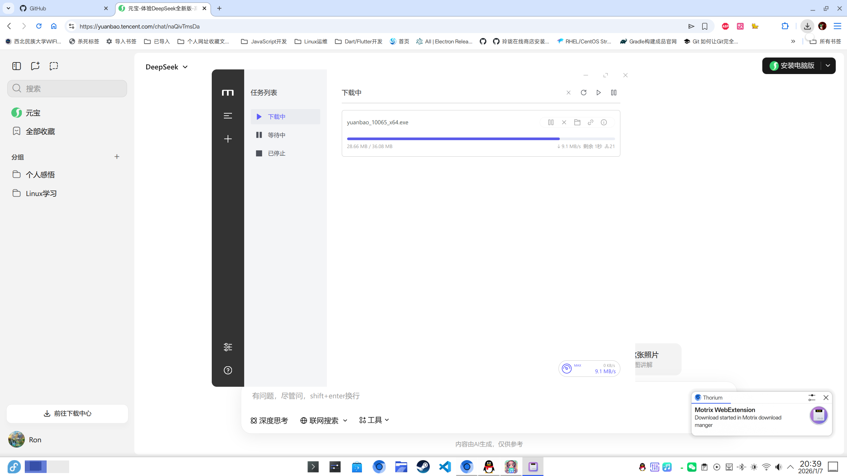Viewport: 847px width, 476px height.
Task: Open Motrix help icon
Action: point(228,370)
